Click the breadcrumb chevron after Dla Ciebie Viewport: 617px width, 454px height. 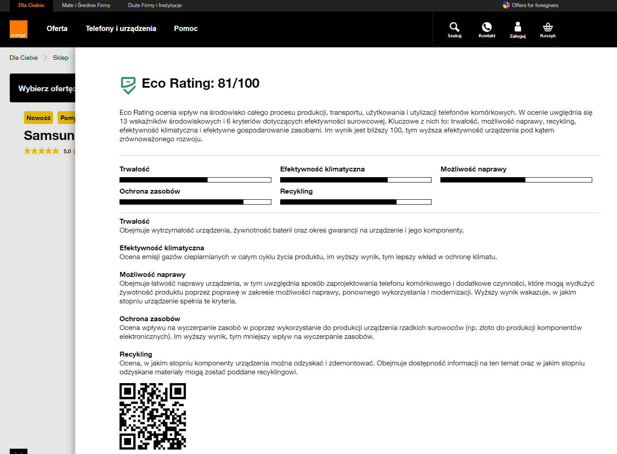pos(46,58)
